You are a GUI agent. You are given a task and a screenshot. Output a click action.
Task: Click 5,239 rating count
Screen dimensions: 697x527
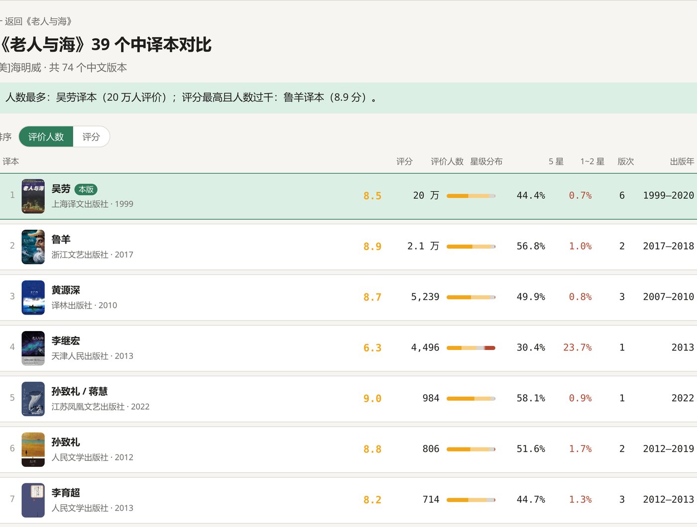pos(425,297)
